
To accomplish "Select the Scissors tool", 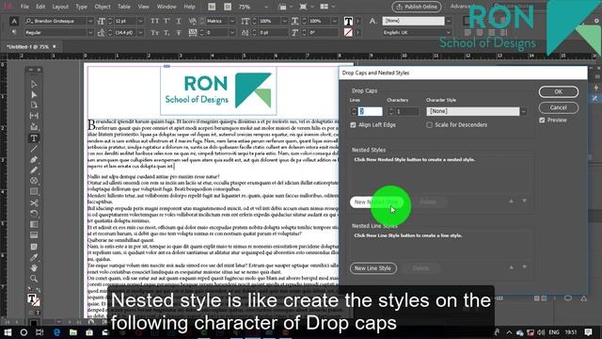I will 34,202.
